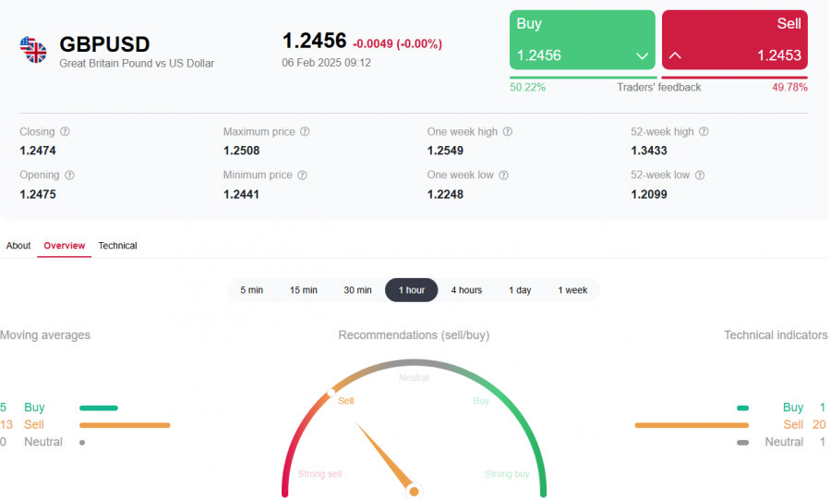This screenshot has width=831, height=499.
Task: Switch to the About tab
Action: click(x=18, y=246)
